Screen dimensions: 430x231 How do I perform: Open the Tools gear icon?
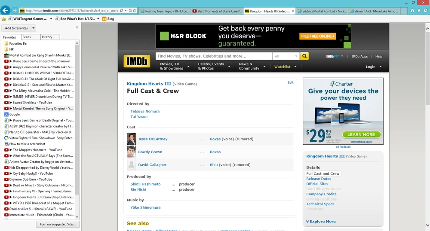pyautogui.click(x=425, y=10)
